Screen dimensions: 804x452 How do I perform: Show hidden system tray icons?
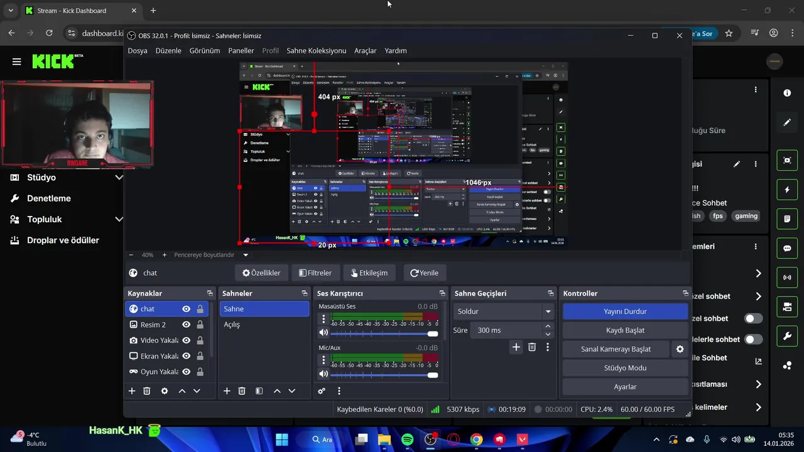tap(656, 439)
